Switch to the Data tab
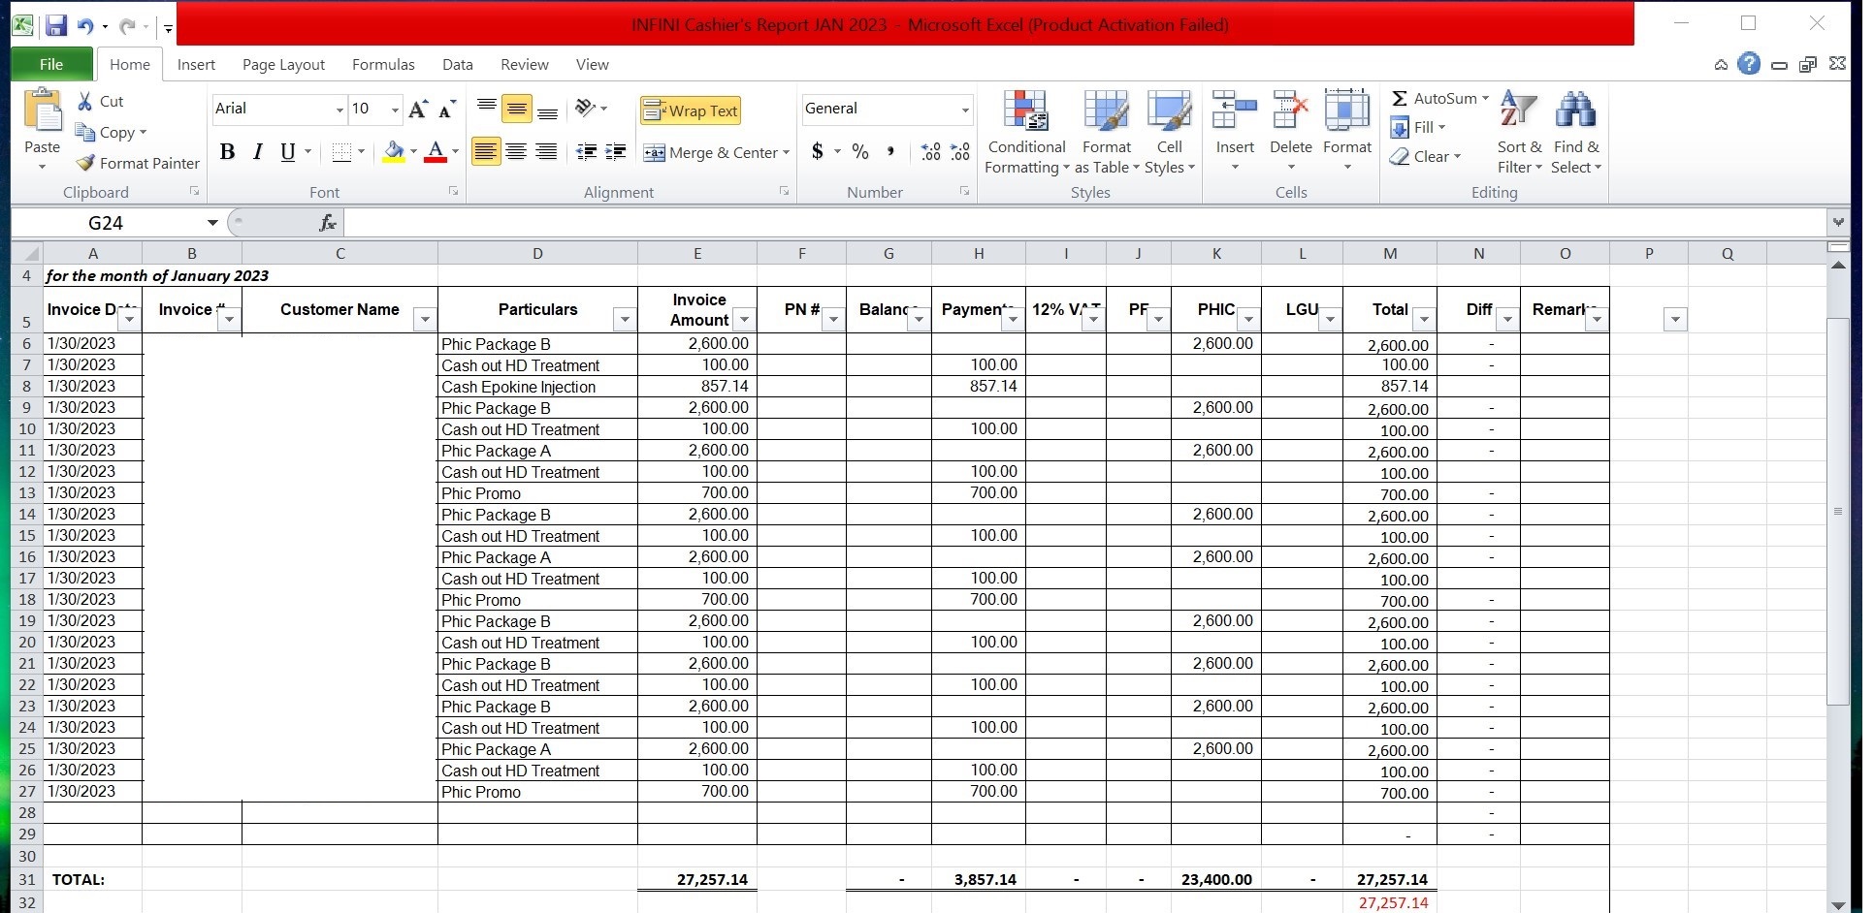This screenshot has width=1874, height=913. click(458, 64)
